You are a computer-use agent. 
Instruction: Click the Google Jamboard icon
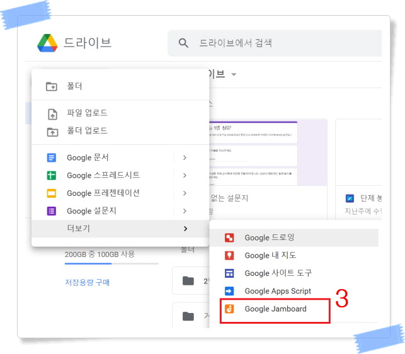click(229, 309)
